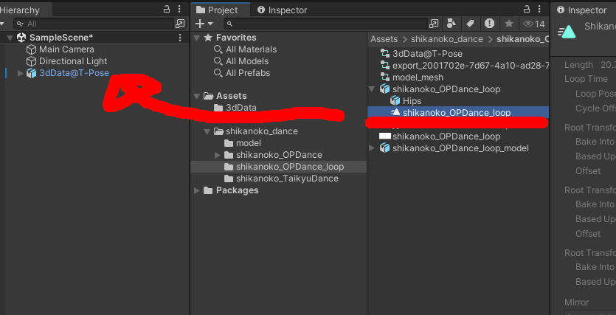Screen dimensions: 616x315
Task: Select the 3dData@T-Pose prefab in the Hierarchy
Action: pos(74,73)
